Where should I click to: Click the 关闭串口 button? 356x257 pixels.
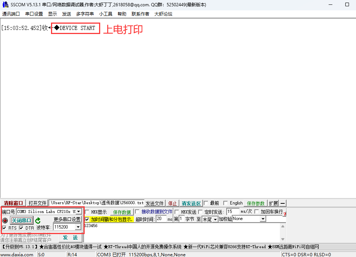[21, 220]
